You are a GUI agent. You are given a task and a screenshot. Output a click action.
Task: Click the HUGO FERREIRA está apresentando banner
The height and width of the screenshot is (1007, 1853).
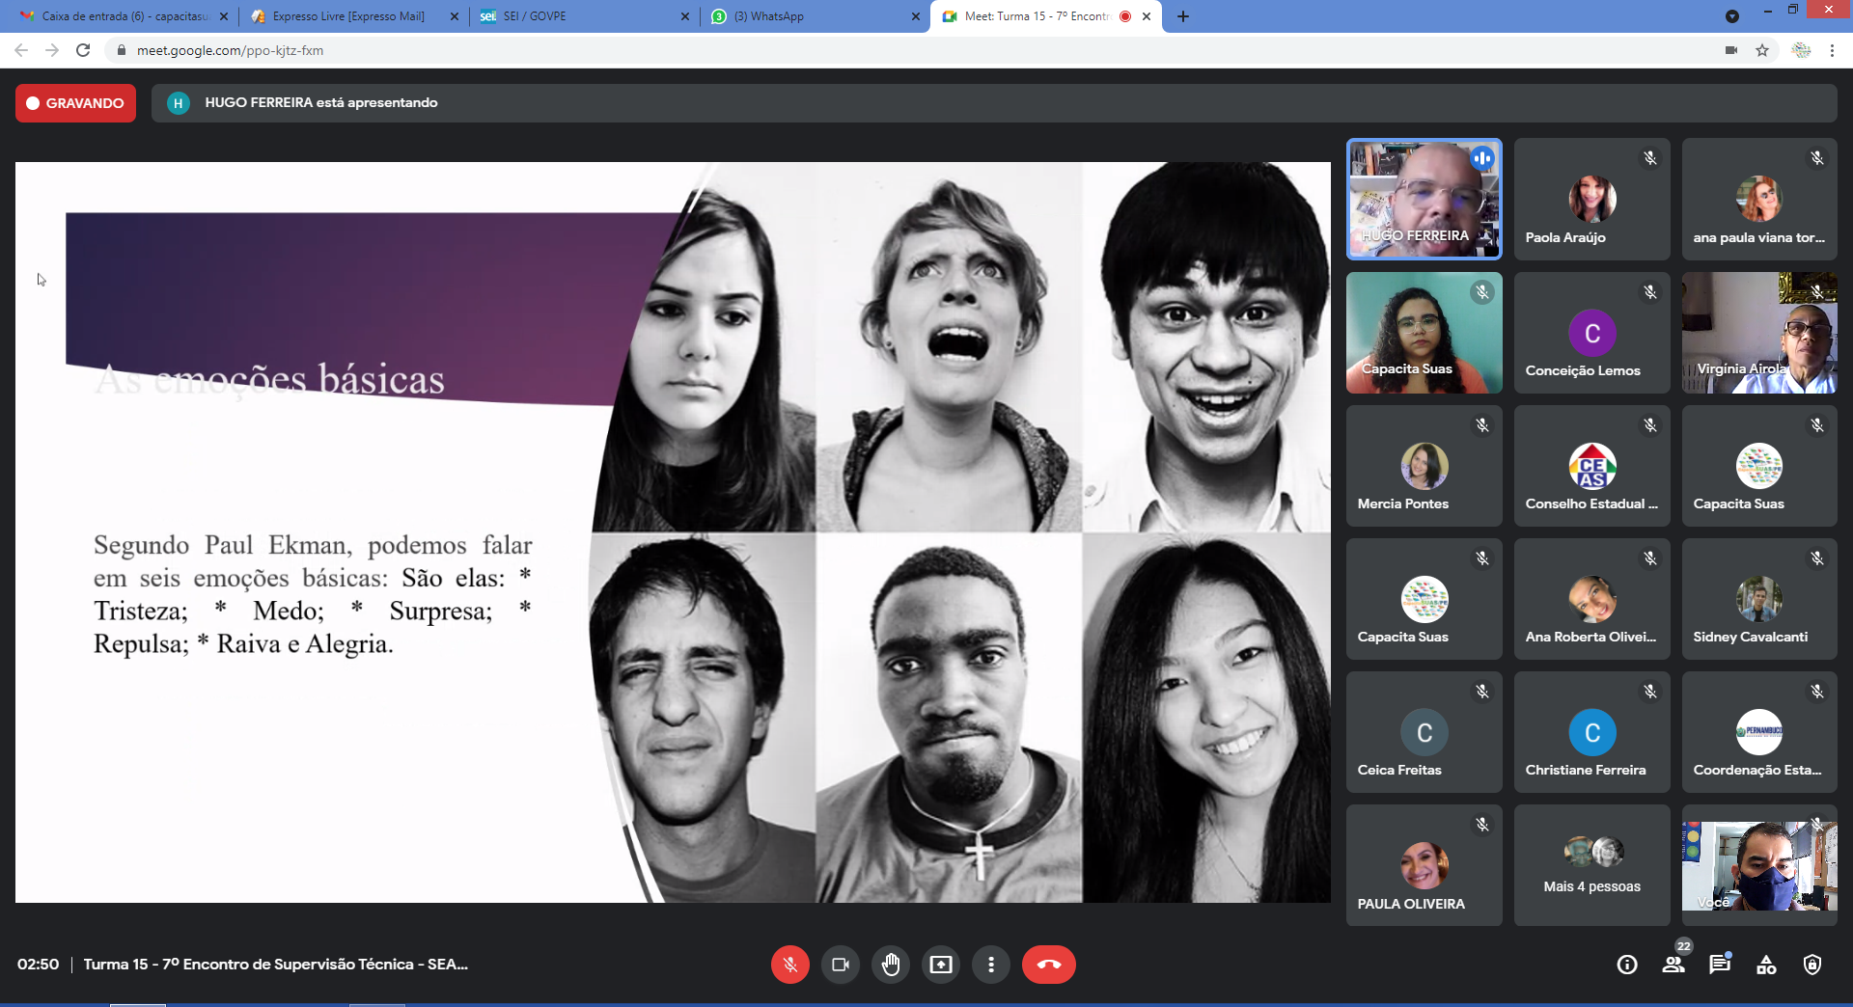click(x=320, y=103)
